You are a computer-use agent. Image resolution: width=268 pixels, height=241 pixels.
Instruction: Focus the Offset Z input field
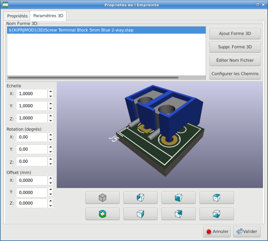31,203
